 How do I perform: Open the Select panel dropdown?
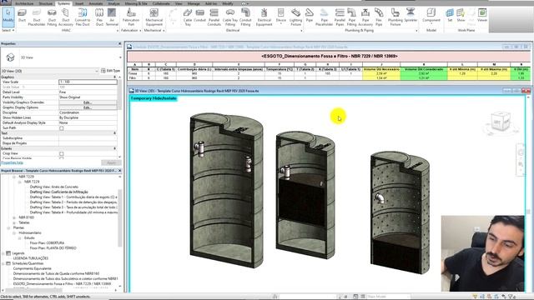[x=8, y=30]
